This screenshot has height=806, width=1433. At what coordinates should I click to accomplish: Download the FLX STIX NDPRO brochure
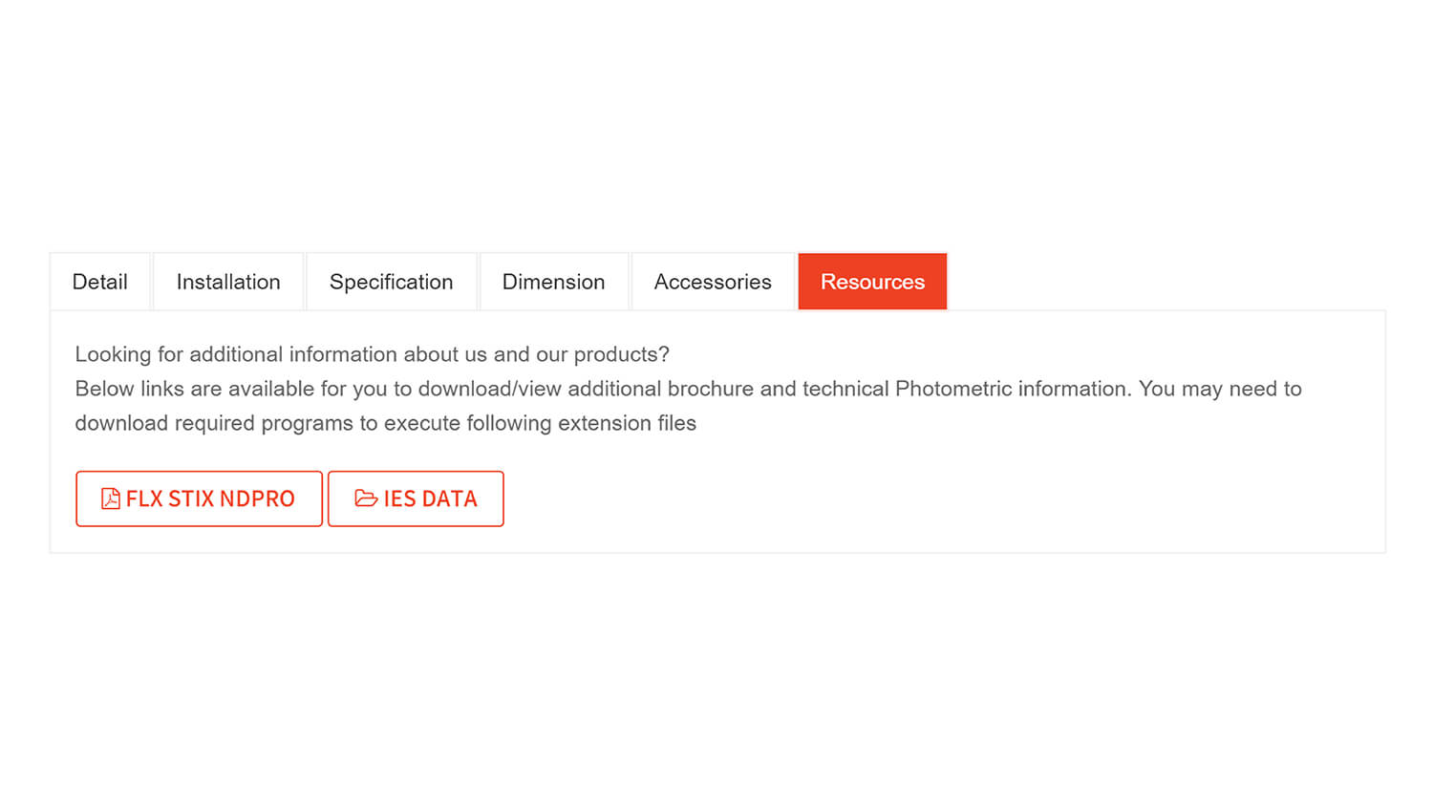[199, 498]
